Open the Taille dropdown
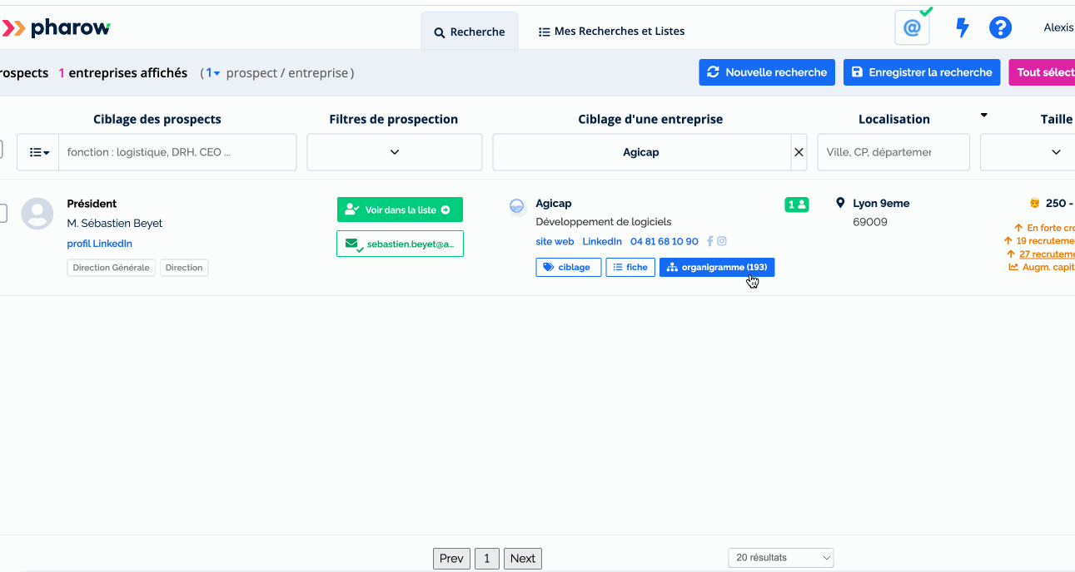Screen dimensions: 1075x572 click(x=1028, y=152)
